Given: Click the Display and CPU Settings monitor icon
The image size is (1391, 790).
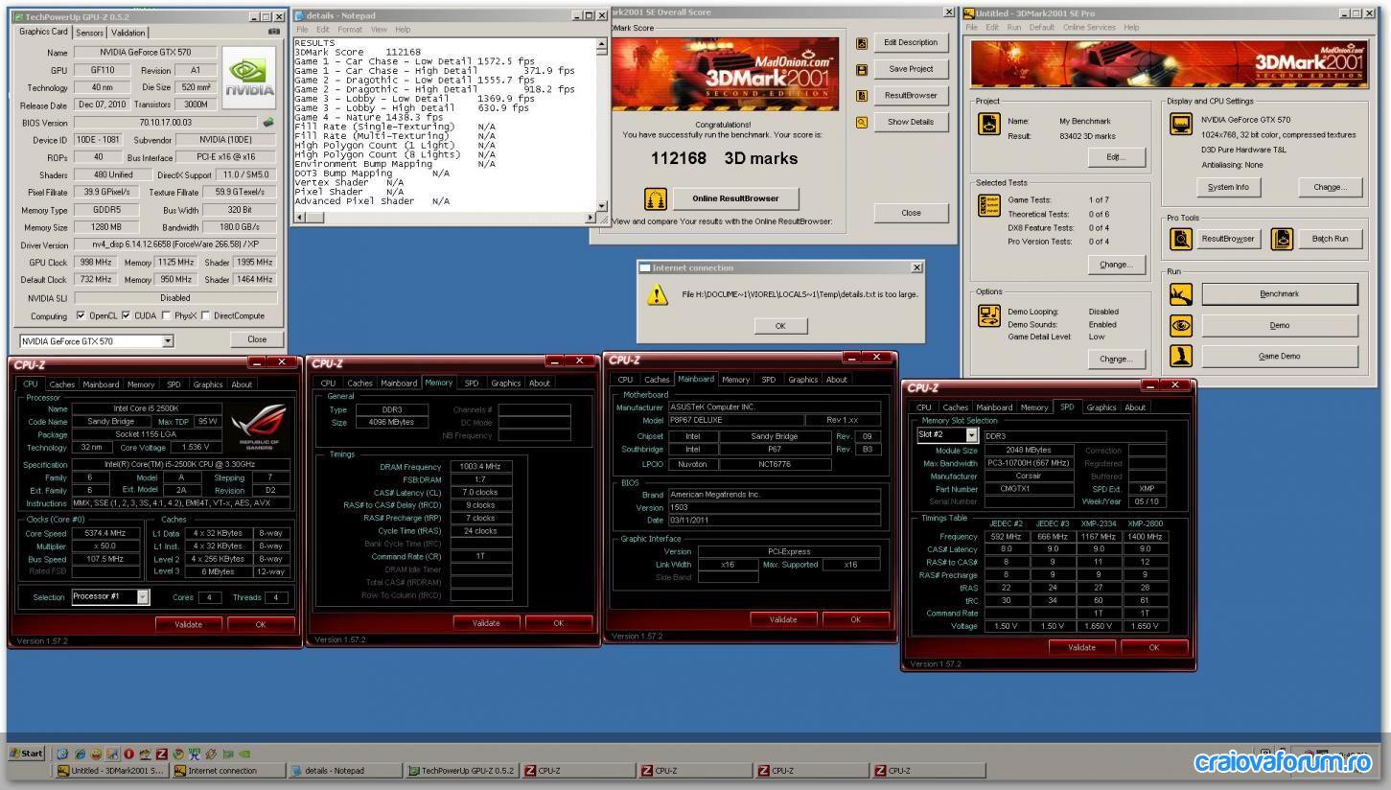Looking at the screenshot, I should coord(1181,125).
